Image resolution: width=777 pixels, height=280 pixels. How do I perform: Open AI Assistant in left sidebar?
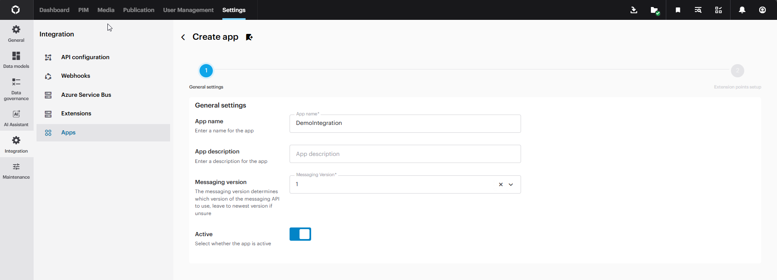16,118
